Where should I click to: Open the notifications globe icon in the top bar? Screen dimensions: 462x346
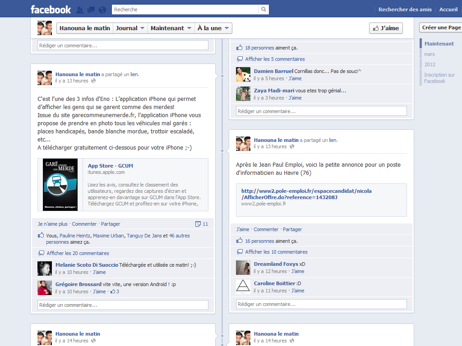pyautogui.click(x=102, y=10)
